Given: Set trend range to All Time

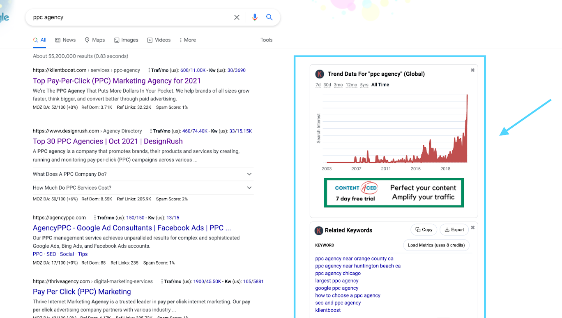Looking at the screenshot, I should [x=380, y=85].
